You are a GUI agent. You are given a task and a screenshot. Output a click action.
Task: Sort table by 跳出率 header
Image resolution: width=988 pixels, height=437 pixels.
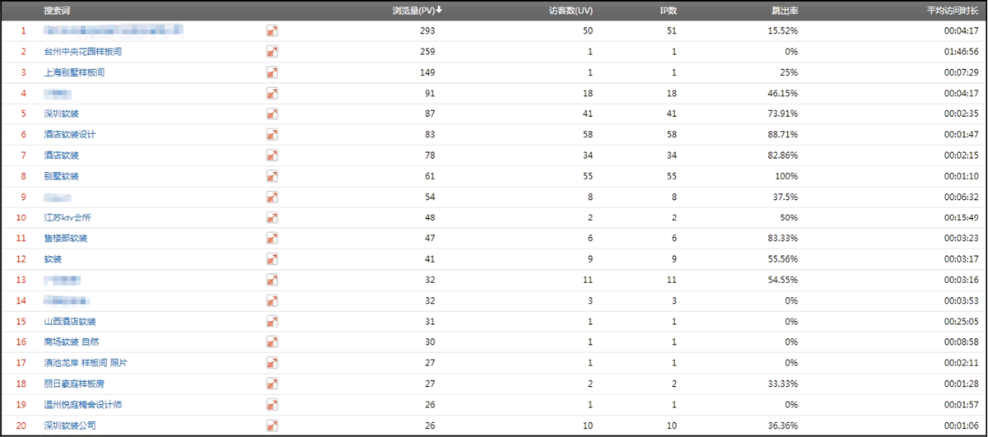pos(784,11)
